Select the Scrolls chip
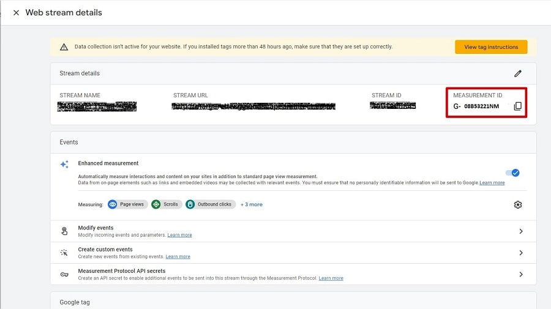This screenshot has width=551, height=309. [166, 204]
